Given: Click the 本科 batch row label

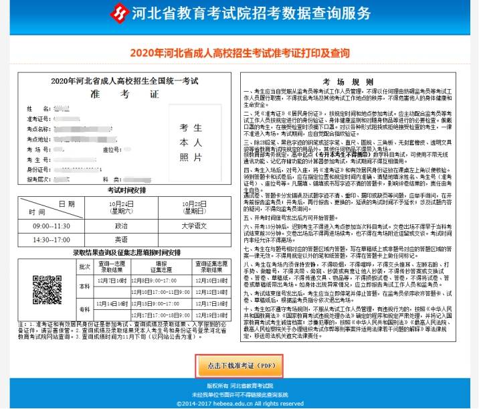Looking at the screenshot, I should click(x=84, y=287).
